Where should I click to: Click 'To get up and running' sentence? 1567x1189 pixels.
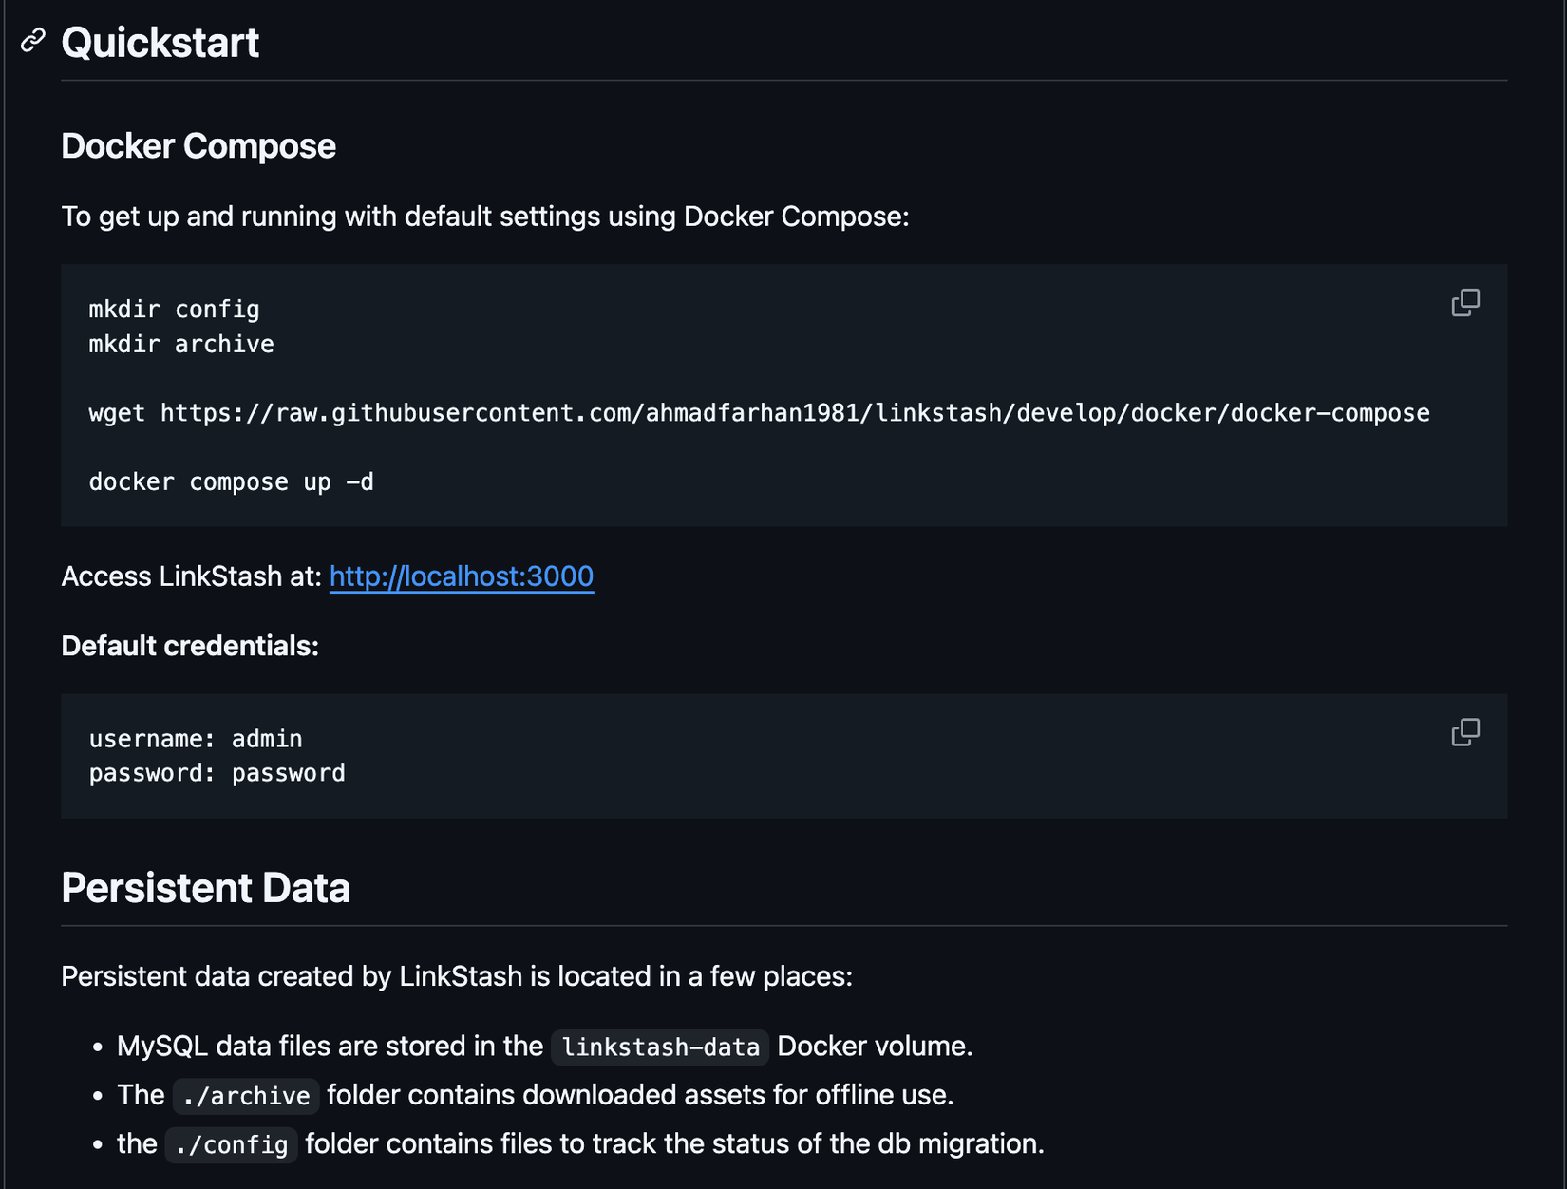tap(485, 217)
